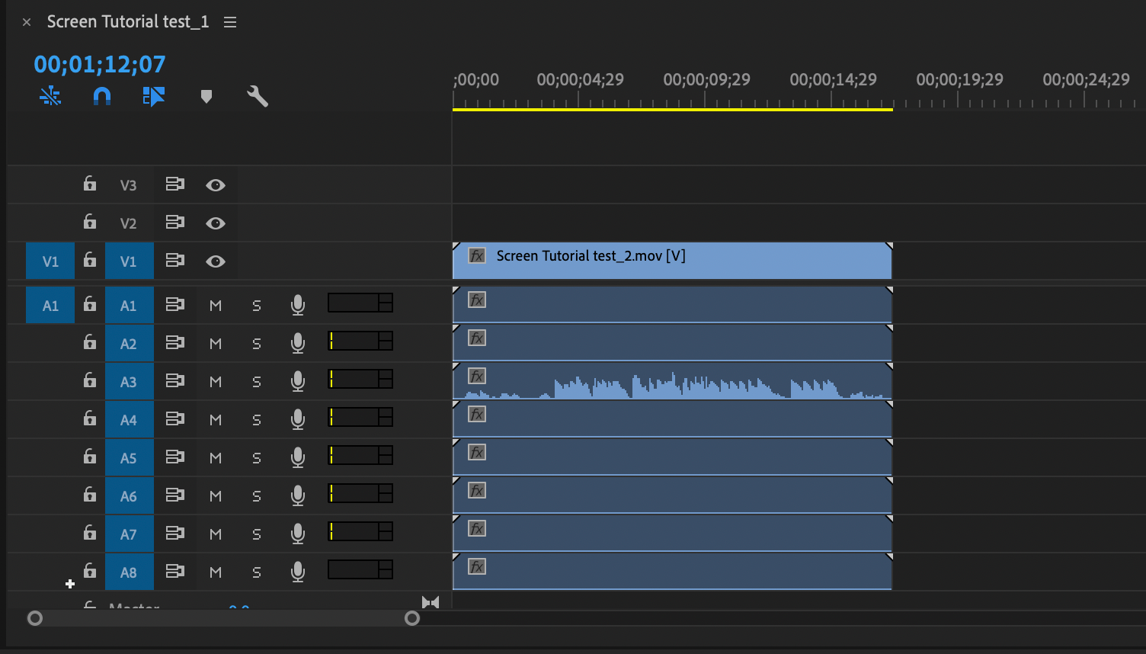Enable V1 track targeting in the track header

129,260
